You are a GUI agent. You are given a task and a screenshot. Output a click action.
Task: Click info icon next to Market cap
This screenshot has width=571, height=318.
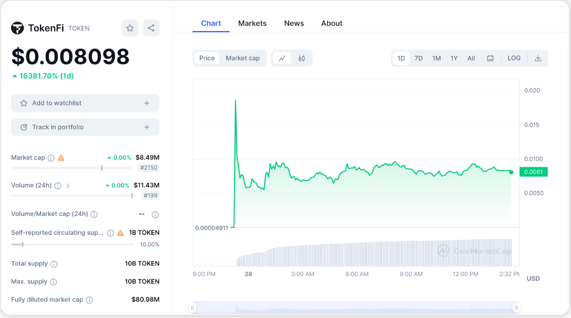tap(51, 158)
